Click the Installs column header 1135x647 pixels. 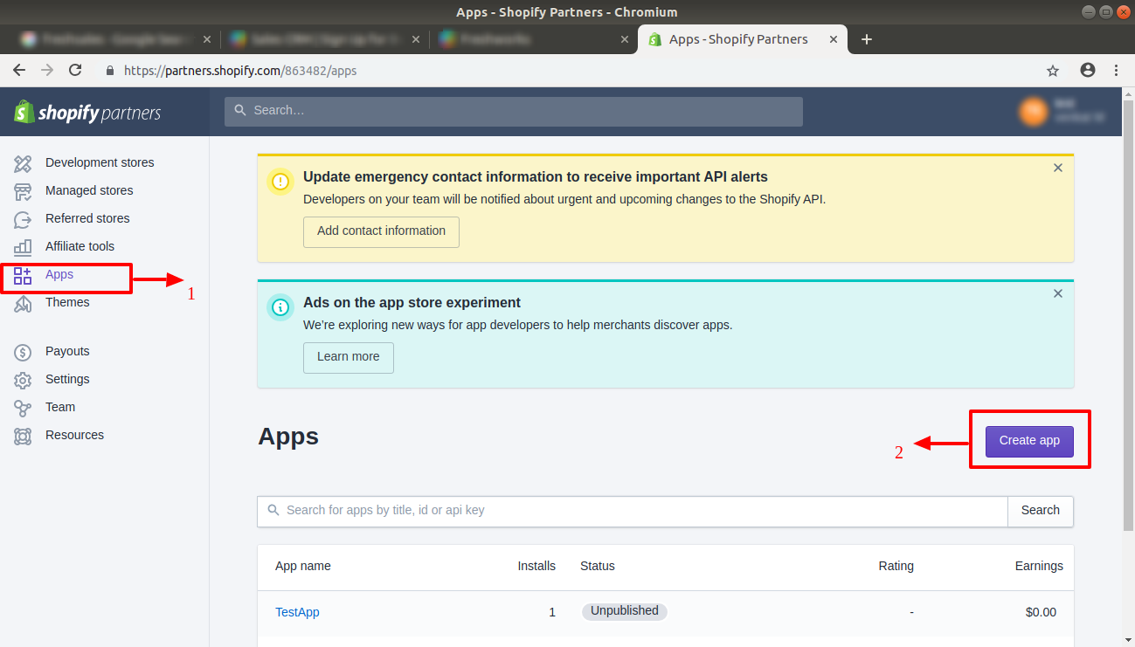point(536,566)
